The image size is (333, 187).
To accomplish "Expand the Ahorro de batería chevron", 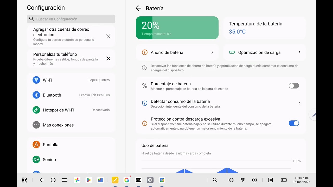I will tap(212, 52).
